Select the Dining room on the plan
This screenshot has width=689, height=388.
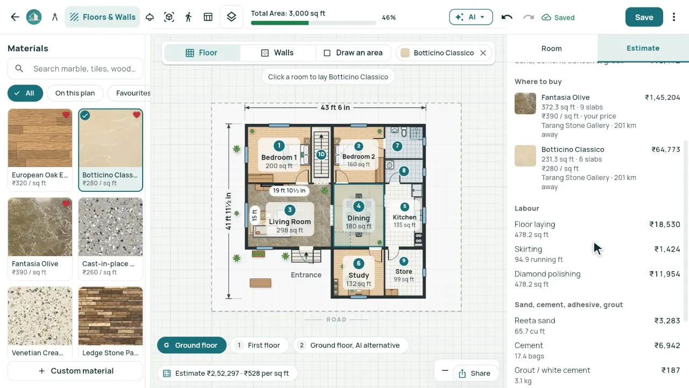tap(358, 216)
